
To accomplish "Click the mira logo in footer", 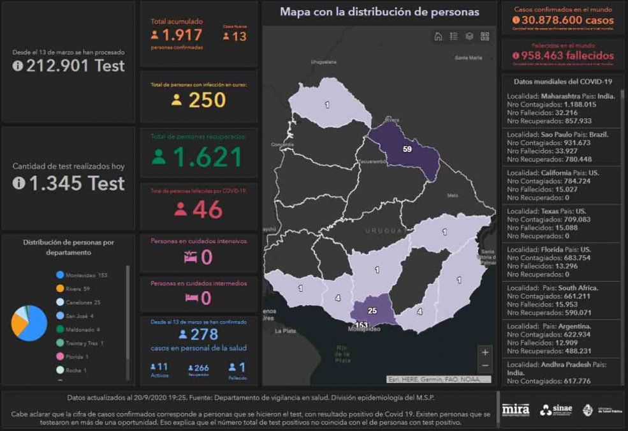I will pos(515,410).
